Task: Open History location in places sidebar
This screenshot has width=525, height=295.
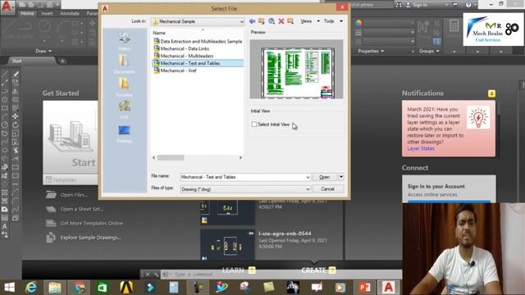Action: pos(124,41)
